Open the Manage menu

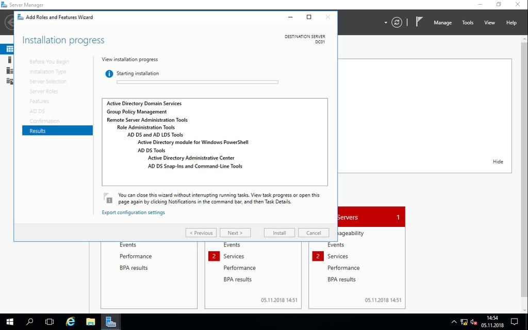click(x=442, y=23)
